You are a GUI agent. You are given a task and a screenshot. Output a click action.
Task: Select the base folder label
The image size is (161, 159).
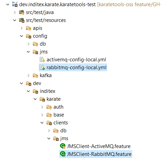click(x=59, y=115)
